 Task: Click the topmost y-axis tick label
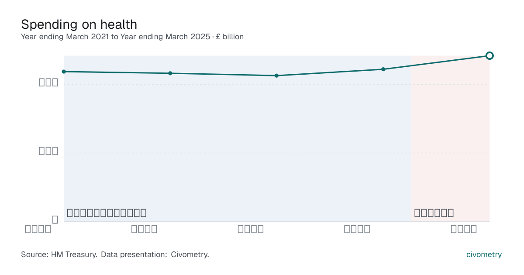click(48, 82)
